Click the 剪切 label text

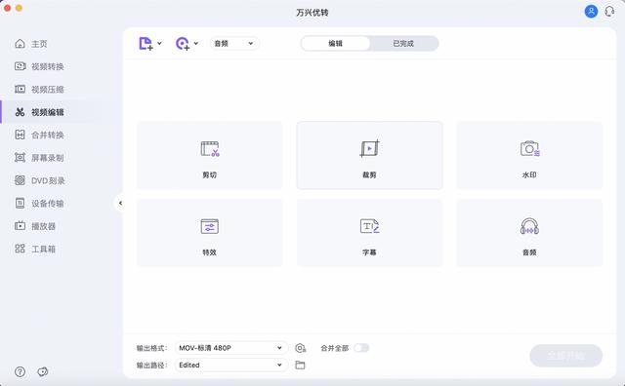210,175
